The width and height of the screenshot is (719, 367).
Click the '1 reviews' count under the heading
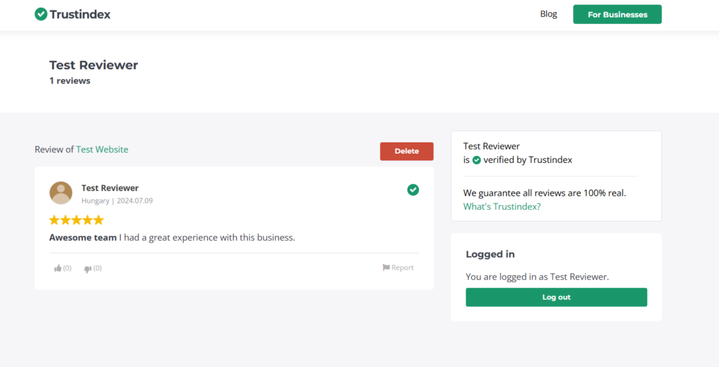tap(70, 81)
